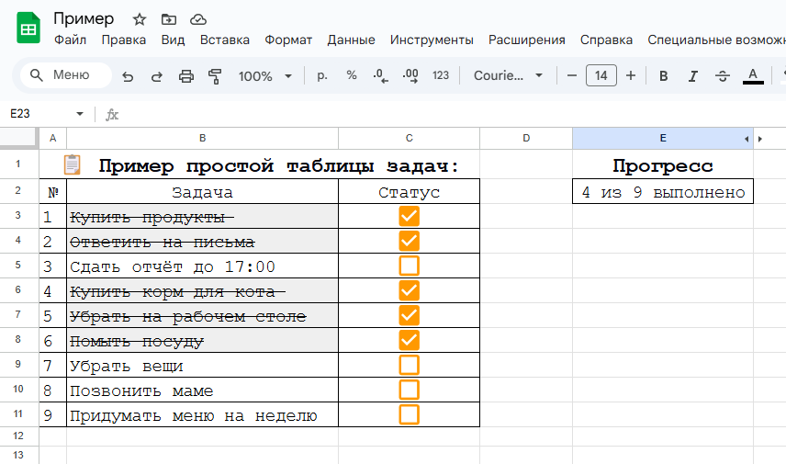Screen dimensions: 786x464
Task: Click the right arrow after column E header
Action: [x=760, y=139]
